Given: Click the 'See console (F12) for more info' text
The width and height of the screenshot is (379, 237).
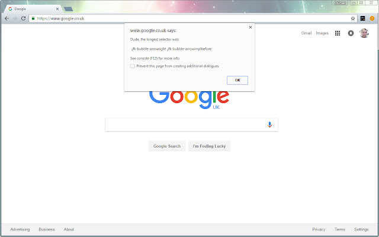Looking at the screenshot, I should pos(155,58).
